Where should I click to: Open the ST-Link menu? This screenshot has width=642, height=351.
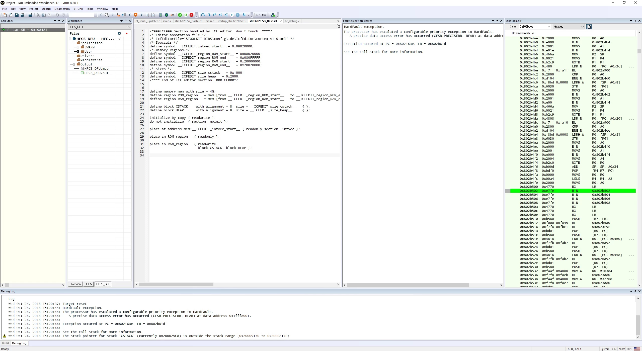pos(78,9)
